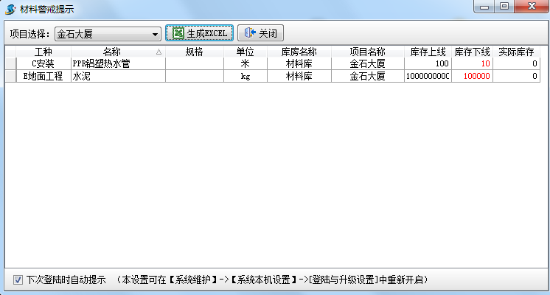550x295 pixels.
Task: Click the 库房名称 column header
Action: (x=299, y=52)
